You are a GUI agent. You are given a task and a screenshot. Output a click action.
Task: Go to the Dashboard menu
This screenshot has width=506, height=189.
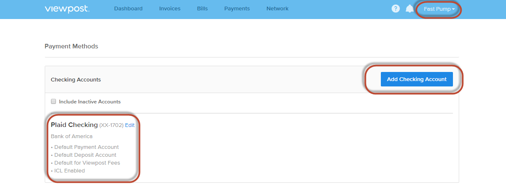(x=128, y=9)
